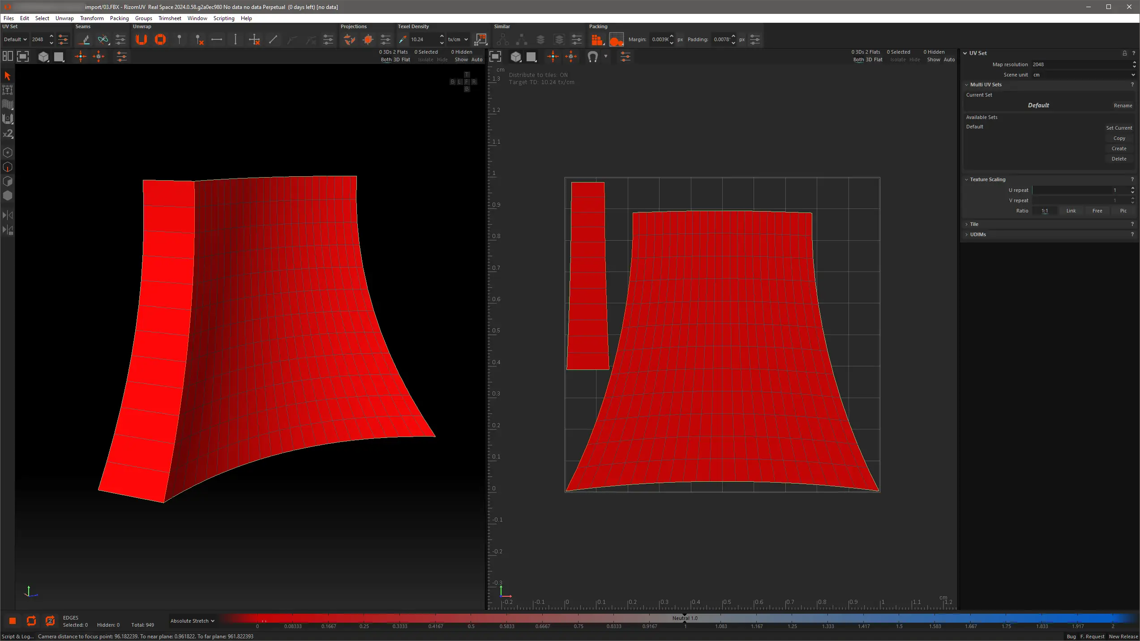This screenshot has width=1140, height=641.
Task: Expand the UDIMs section
Action: coord(978,234)
